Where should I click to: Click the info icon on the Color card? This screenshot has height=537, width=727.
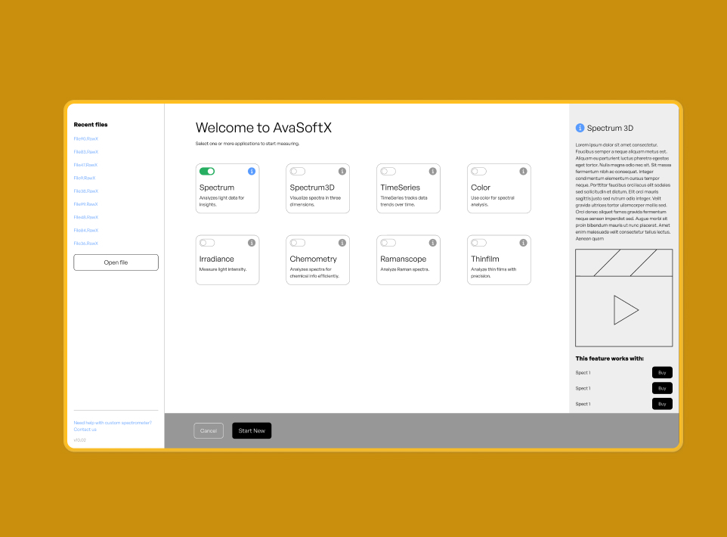tap(523, 171)
